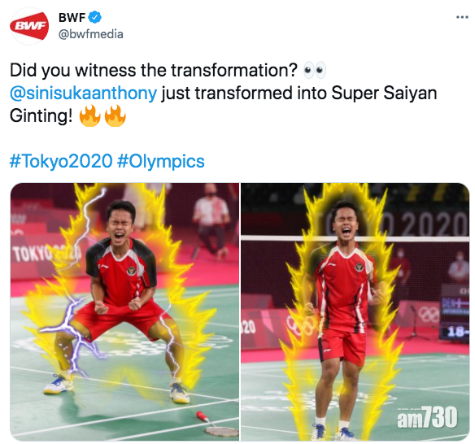Open the right standing player photo

click(355, 311)
